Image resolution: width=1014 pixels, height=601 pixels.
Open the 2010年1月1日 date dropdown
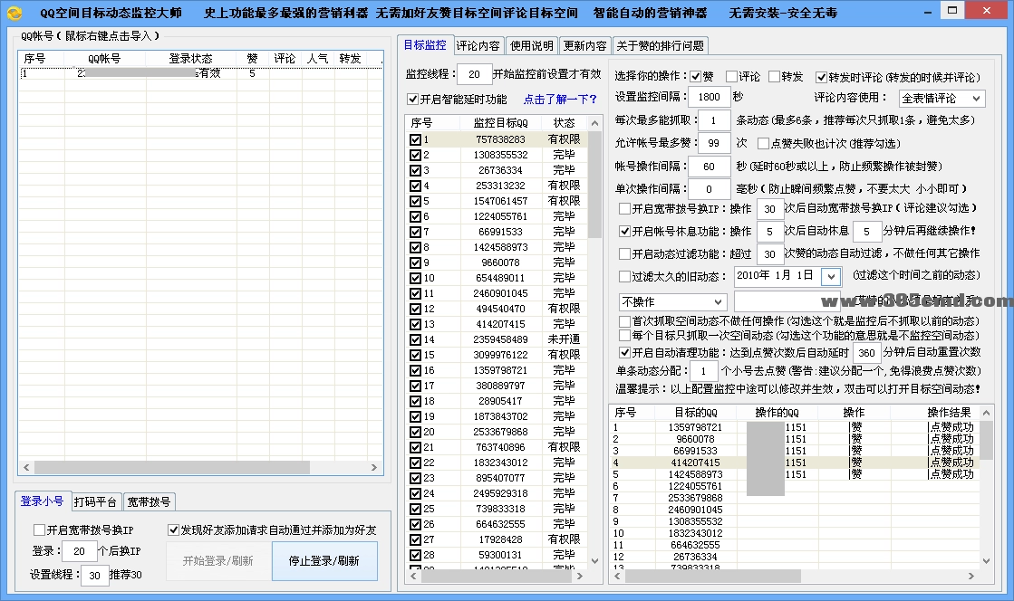[x=830, y=277]
